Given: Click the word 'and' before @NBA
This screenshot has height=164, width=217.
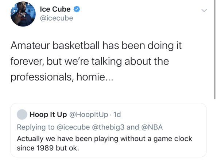Looking at the screenshot, I should click(133, 127).
